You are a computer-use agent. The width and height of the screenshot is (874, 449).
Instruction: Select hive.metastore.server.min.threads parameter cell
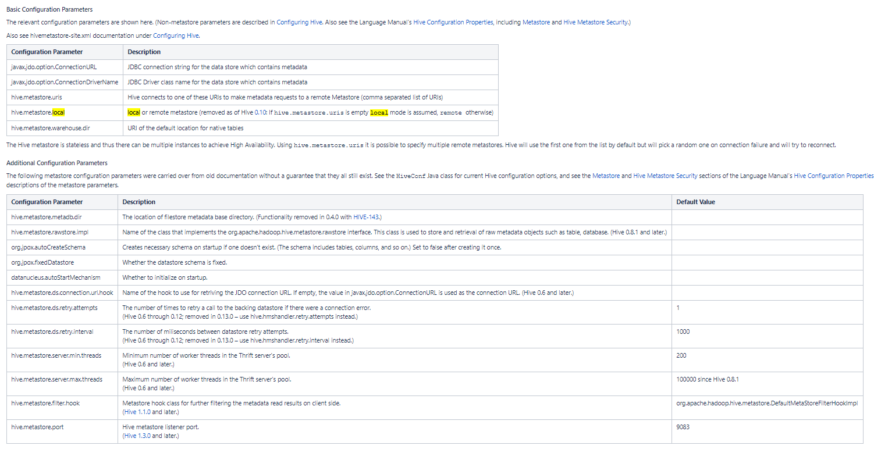point(62,359)
